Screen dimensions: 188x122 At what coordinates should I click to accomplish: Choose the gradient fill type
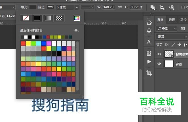click(48, 18)
